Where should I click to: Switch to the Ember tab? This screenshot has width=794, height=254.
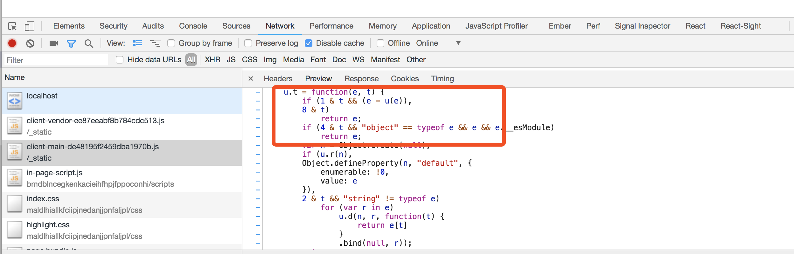(x=560, y=26)
